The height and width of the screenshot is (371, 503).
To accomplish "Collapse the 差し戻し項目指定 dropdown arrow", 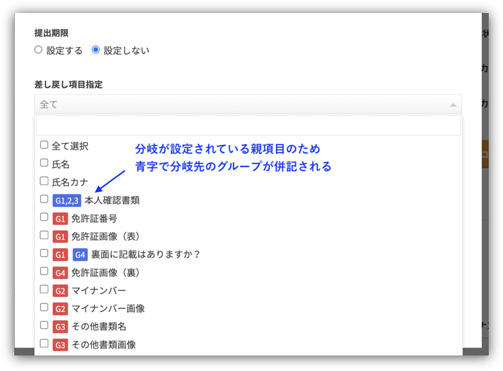I will 453,104.
